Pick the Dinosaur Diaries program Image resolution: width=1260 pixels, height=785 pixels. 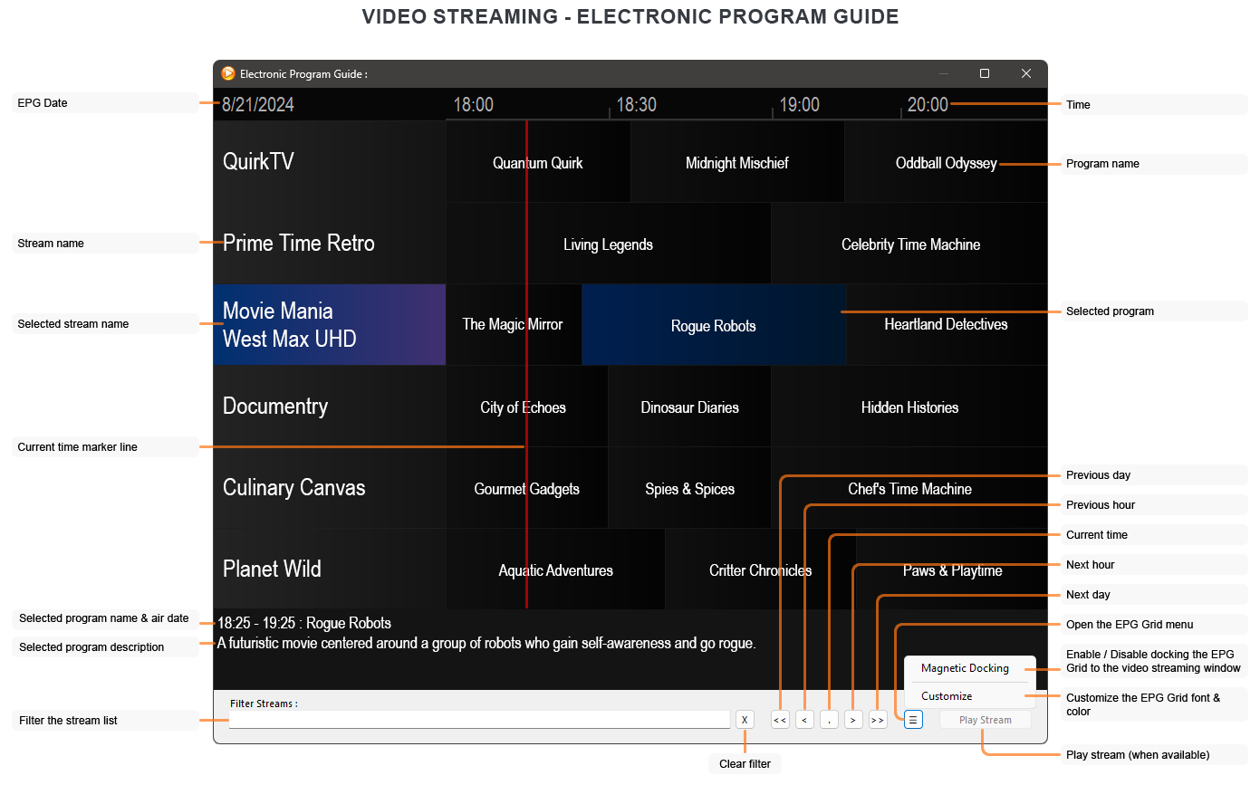click(x=689, y=407)
